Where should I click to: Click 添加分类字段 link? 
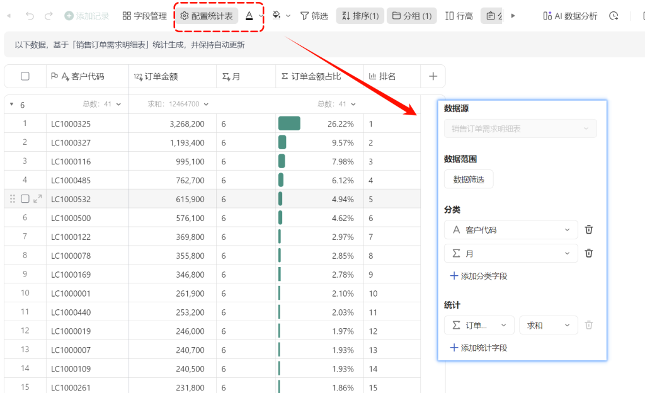coord(479,276)
